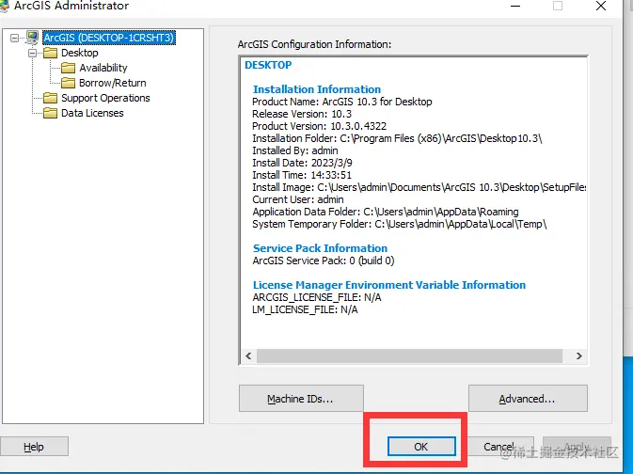Select the Desktop tree item label
Screen dimensions: 633x474
pyautogui.click(x=80, y=53)
